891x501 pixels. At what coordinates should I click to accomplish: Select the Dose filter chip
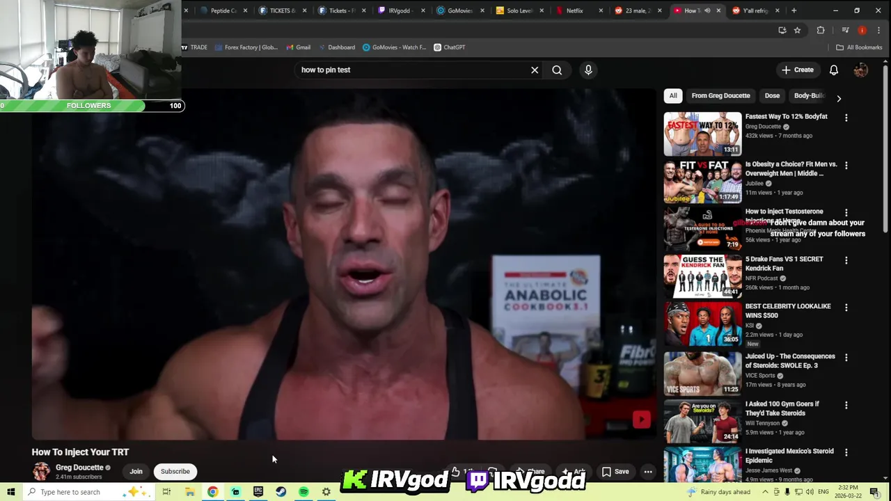[x=772, y=95]
